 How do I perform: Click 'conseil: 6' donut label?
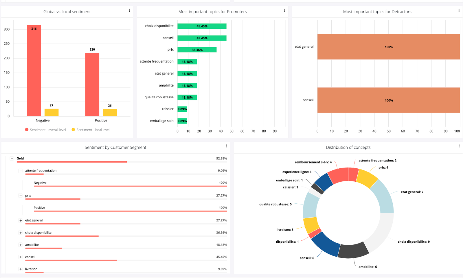click(307, 258)
